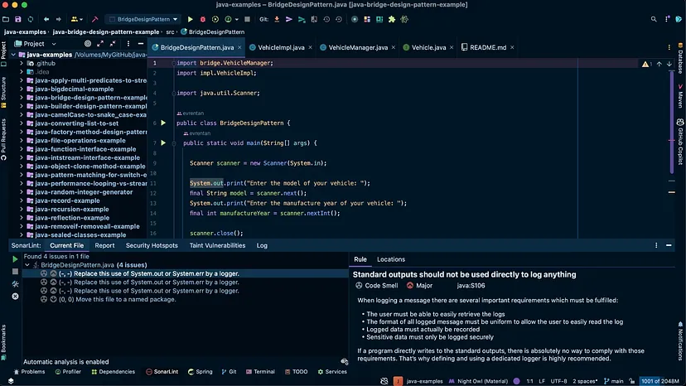The image size is (686, 386).
Task: Open the TODO tool window
Action: point(296,372)
